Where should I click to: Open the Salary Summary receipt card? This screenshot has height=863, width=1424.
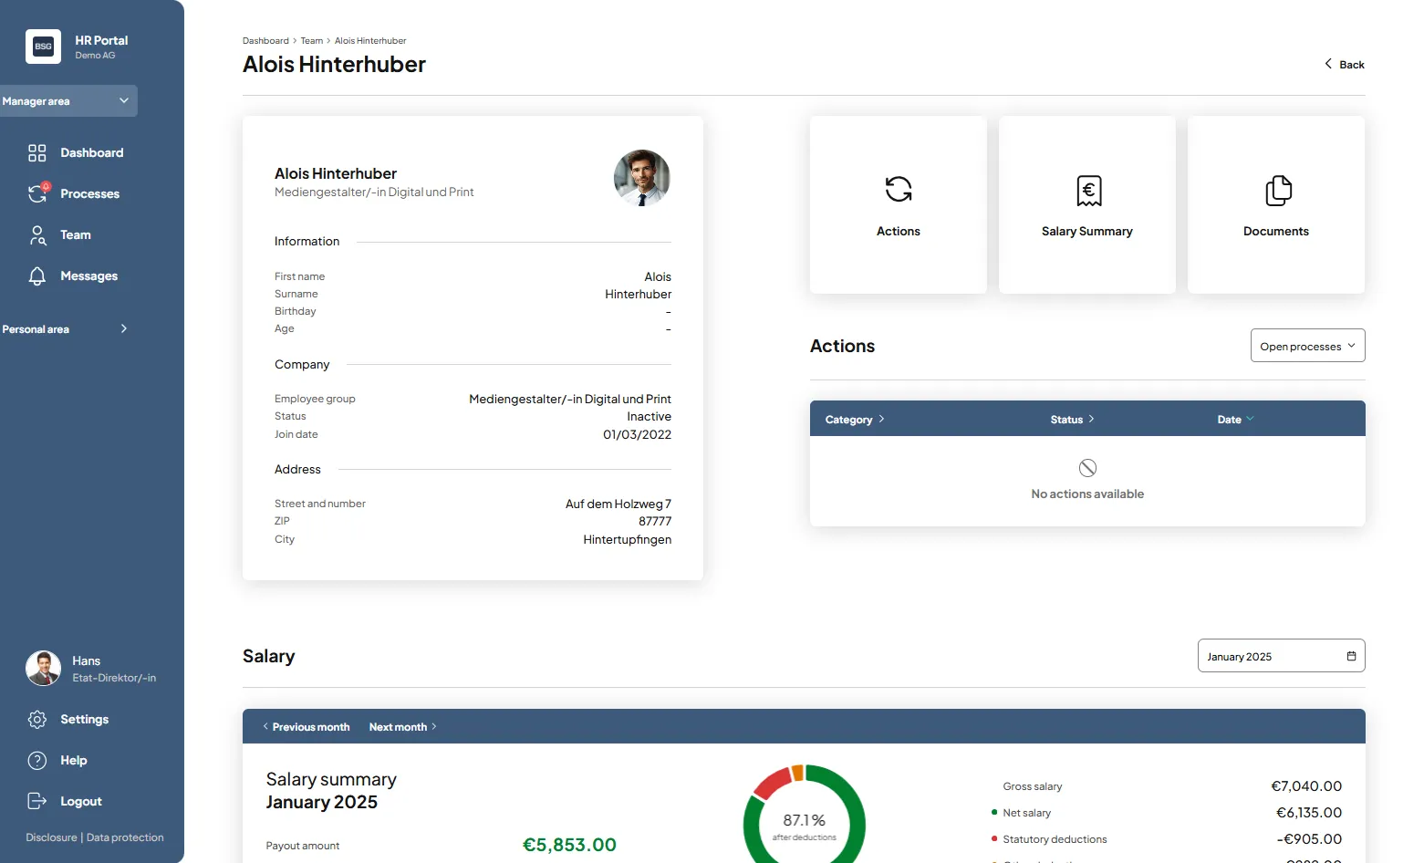point(1086,204)
